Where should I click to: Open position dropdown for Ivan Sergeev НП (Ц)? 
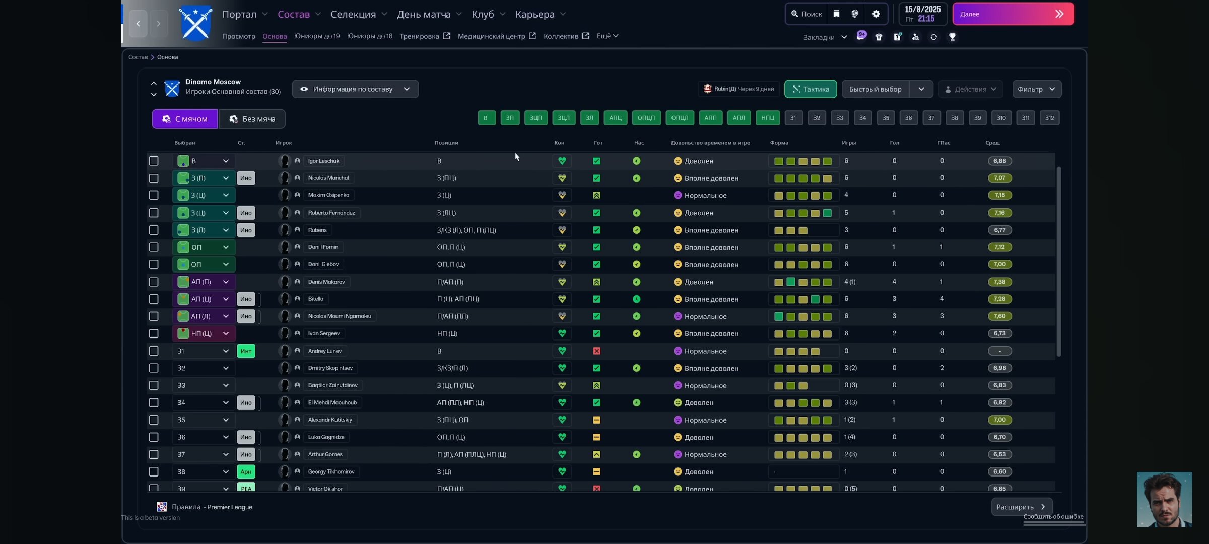[x=226, y=333]
